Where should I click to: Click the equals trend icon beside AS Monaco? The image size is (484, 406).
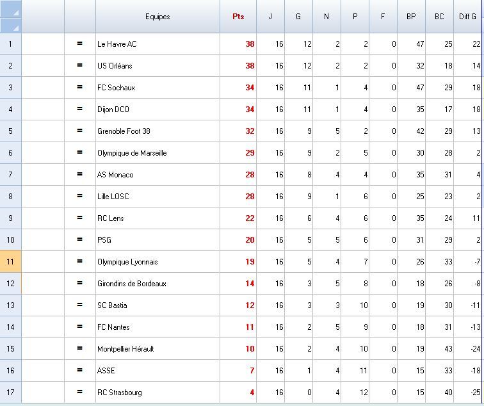[80, 174]
